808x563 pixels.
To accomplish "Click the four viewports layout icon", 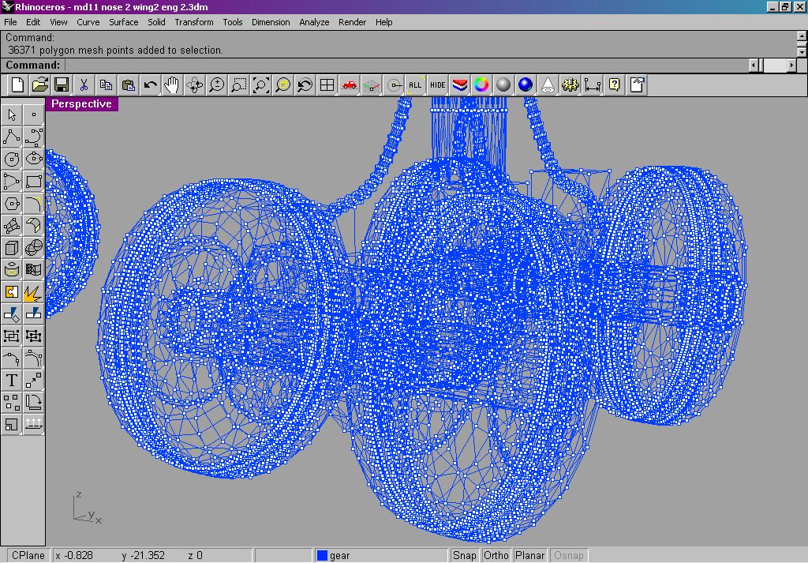I will pyautogui.click(x=327, y=85).
